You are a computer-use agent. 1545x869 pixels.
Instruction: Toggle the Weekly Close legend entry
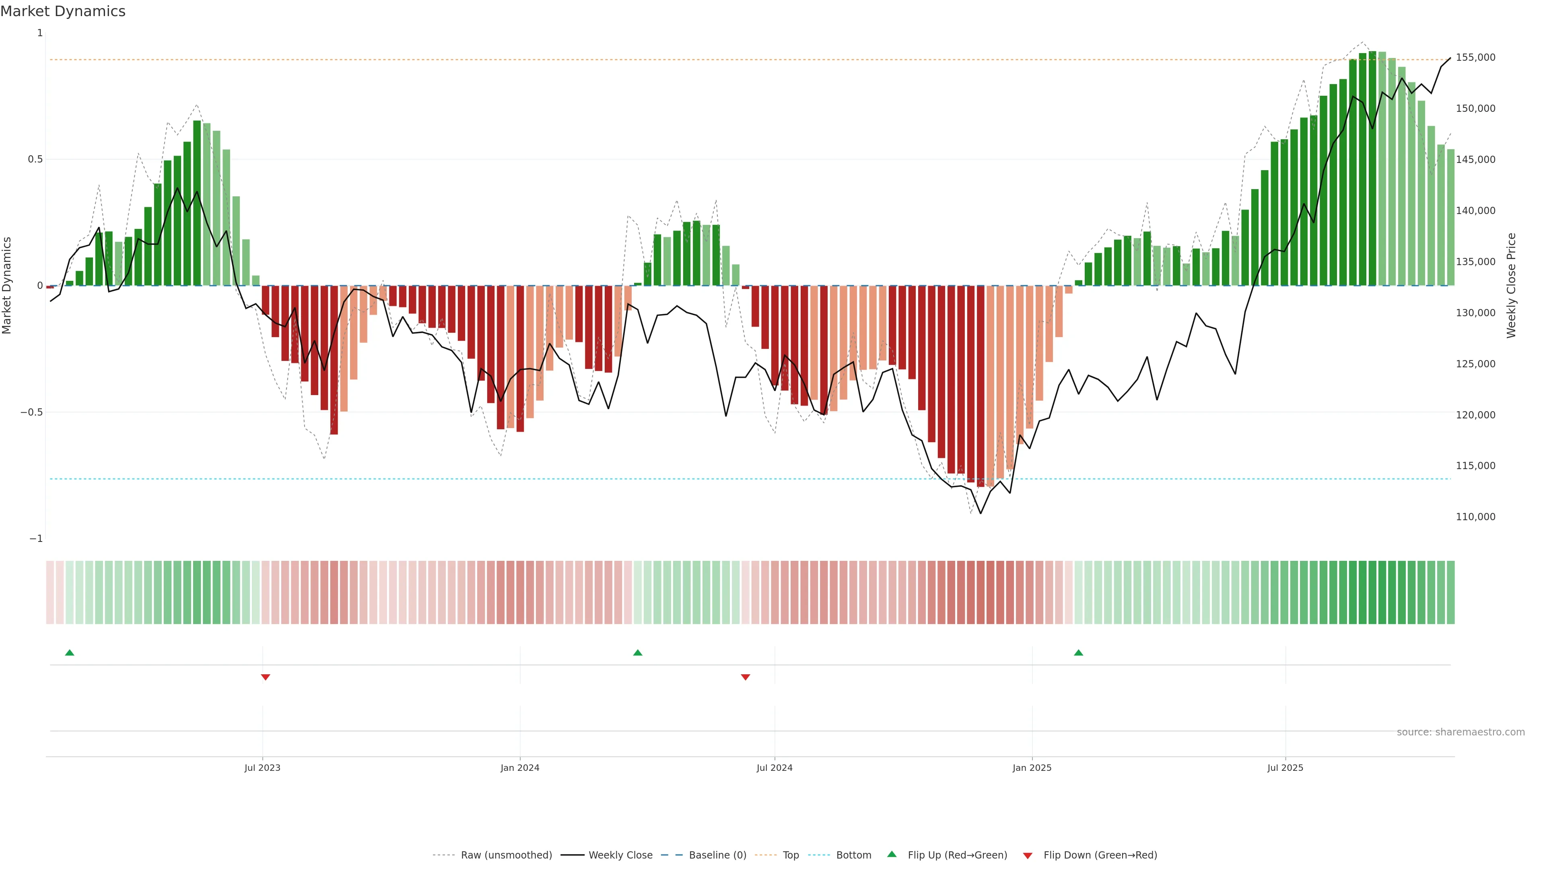[x=620, y=855]
